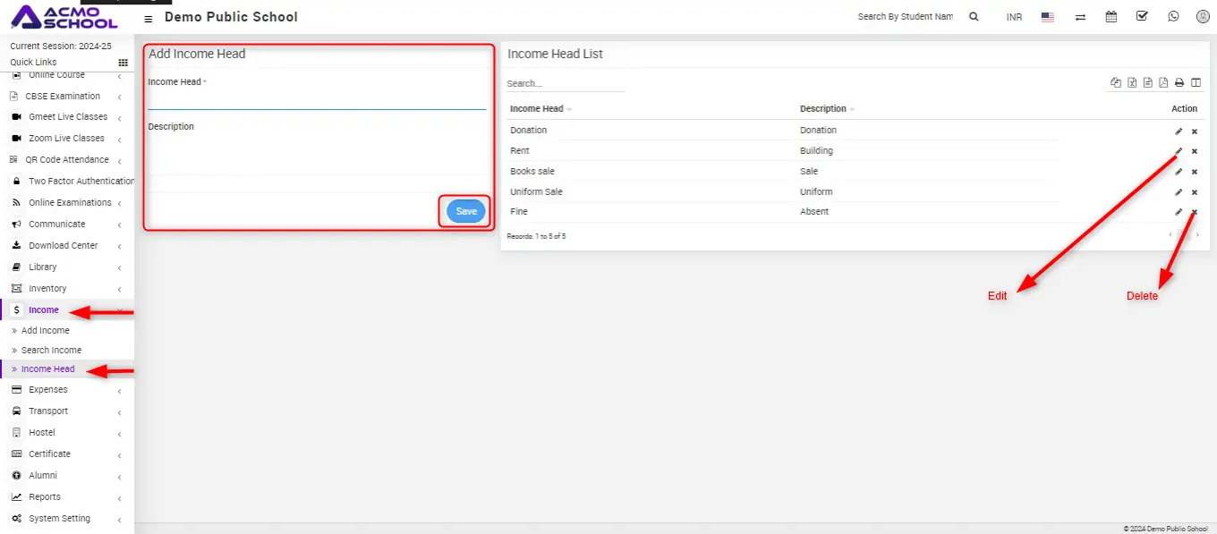Export income head list to Excel

tap(1132, 83)
